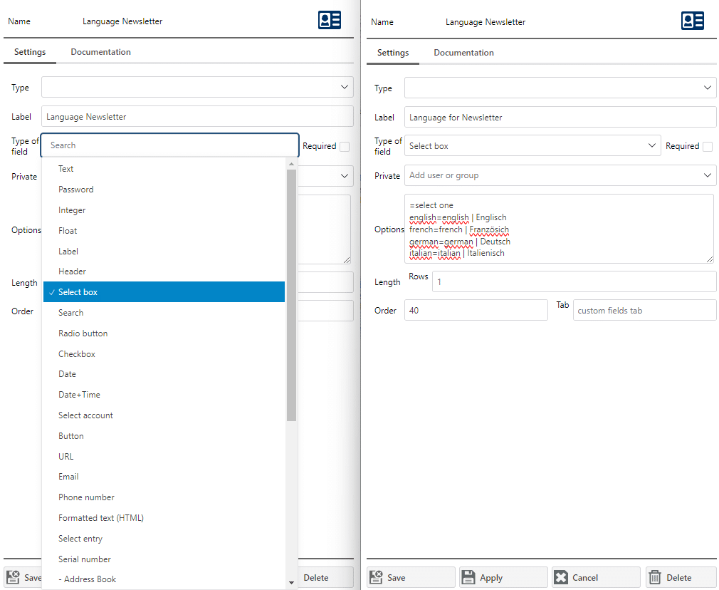Select the Settings tab in the right panel
Viewport: 719px width, 590px height.
click(392, 53)
